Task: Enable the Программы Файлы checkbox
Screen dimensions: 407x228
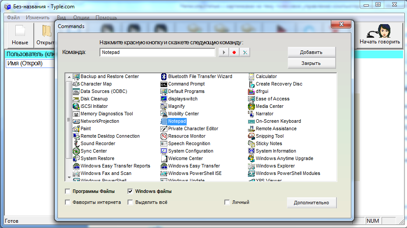Action: 67,192
